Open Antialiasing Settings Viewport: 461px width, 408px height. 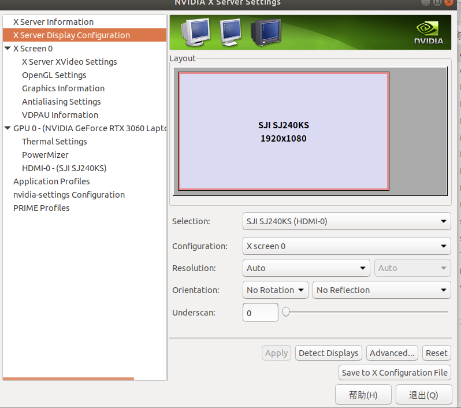tap(61, 102)
